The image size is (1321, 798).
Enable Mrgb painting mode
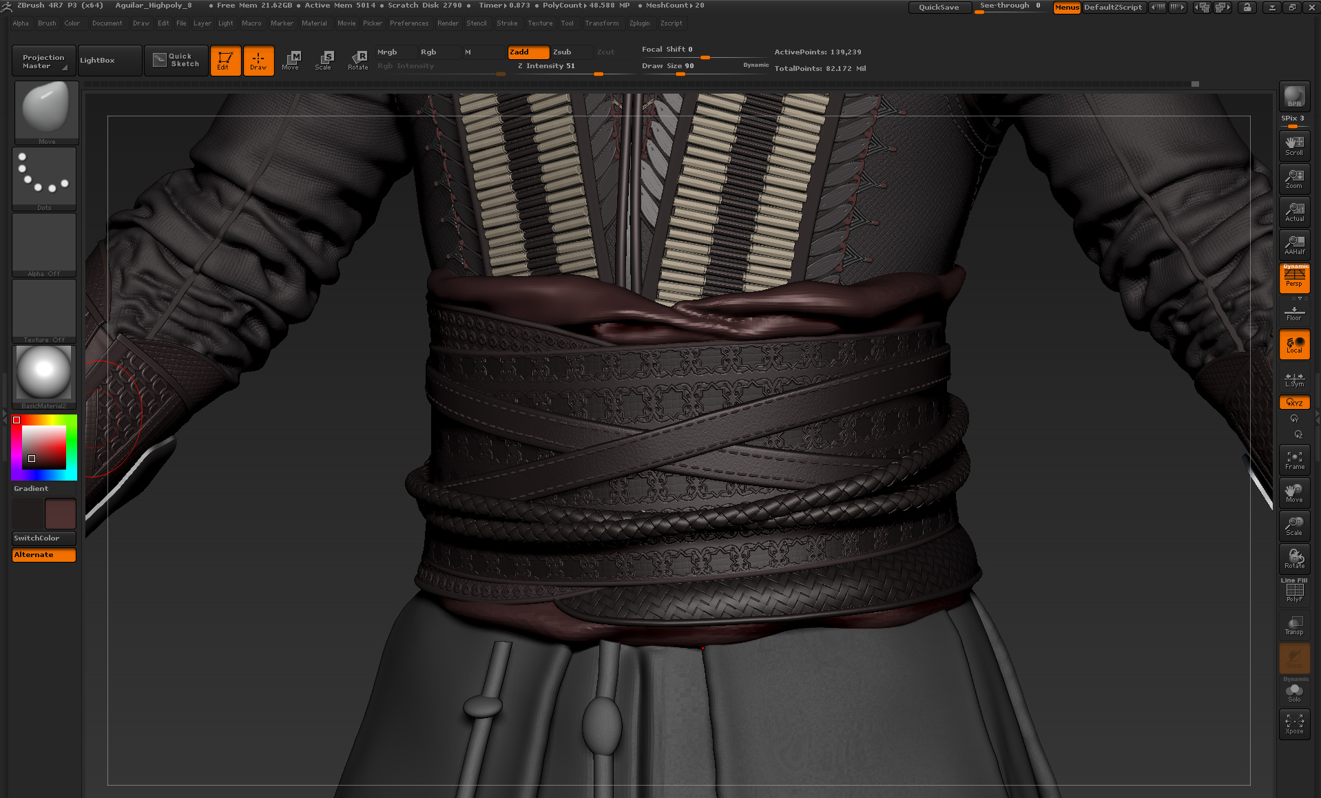[395, 52]
